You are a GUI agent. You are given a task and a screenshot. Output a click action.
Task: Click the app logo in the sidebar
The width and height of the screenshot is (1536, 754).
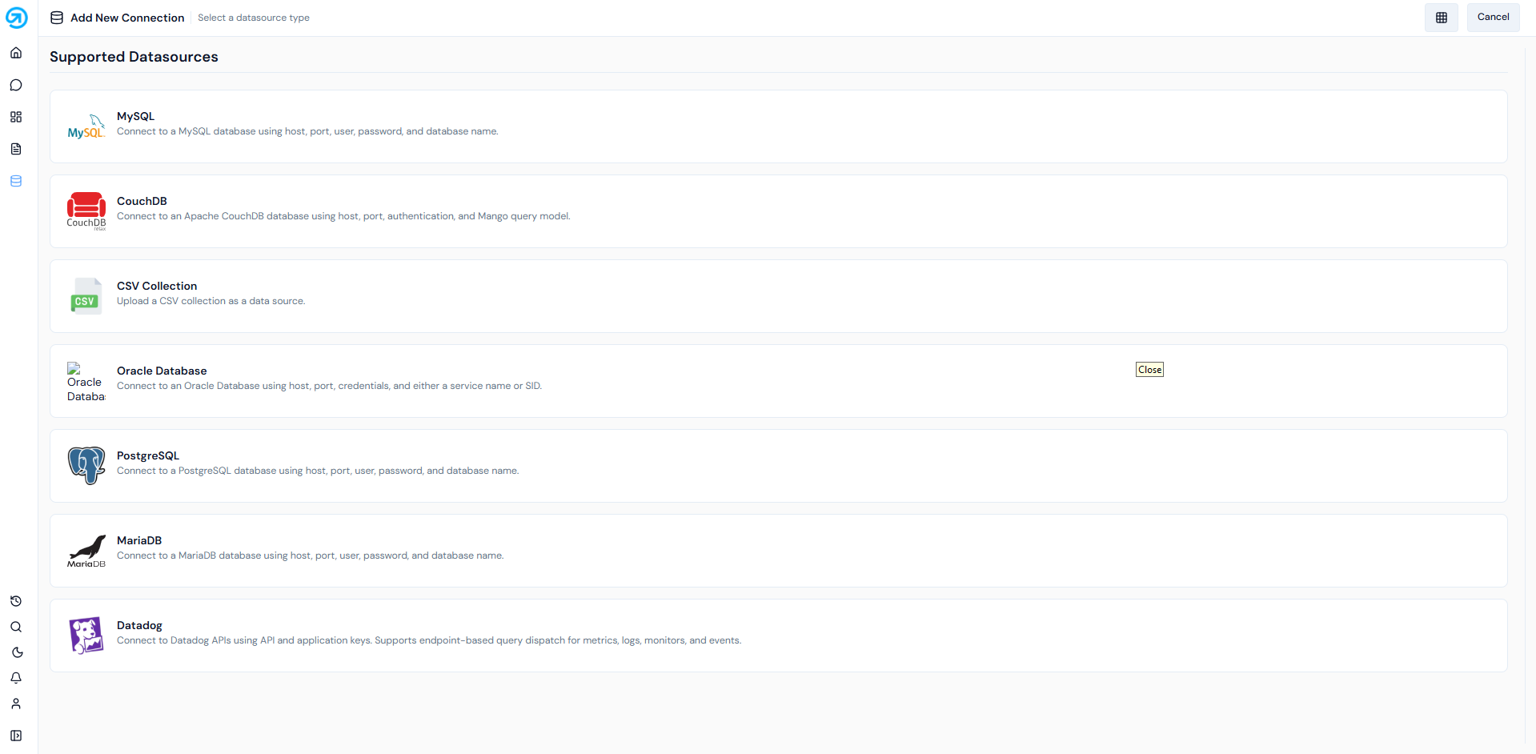pyautogui.click(x=16, y=17)
